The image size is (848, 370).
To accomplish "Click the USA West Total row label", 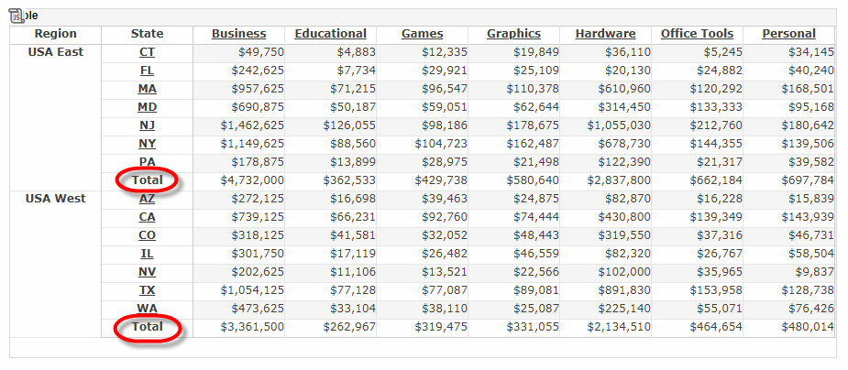I will (147, 327).
